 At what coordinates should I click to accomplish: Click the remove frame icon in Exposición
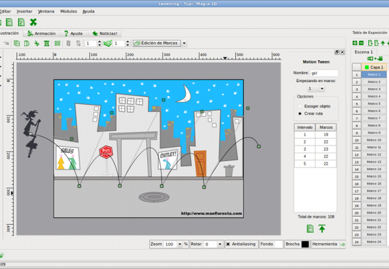(x=377, y=43)
